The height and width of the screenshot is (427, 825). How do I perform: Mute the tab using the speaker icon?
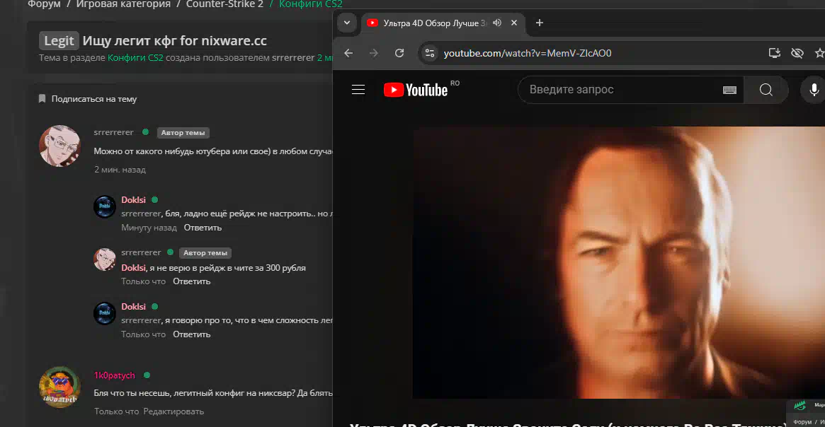(497, 23)
